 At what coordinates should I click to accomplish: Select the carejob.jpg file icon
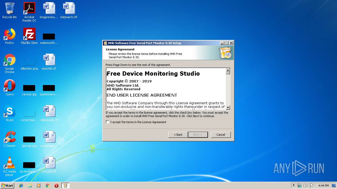pos(29,90)
